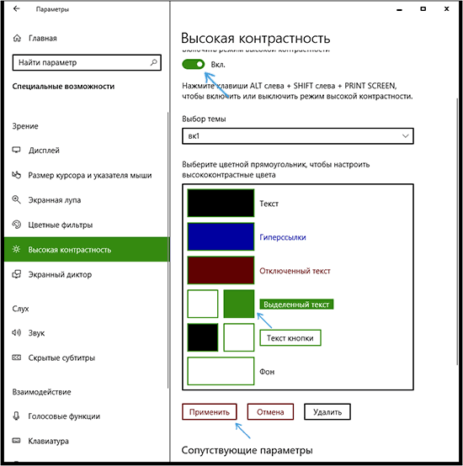Click the Скрытые субтитры icon
The width and height of the screenshot is (463, 466).
(x=16, y=357)
